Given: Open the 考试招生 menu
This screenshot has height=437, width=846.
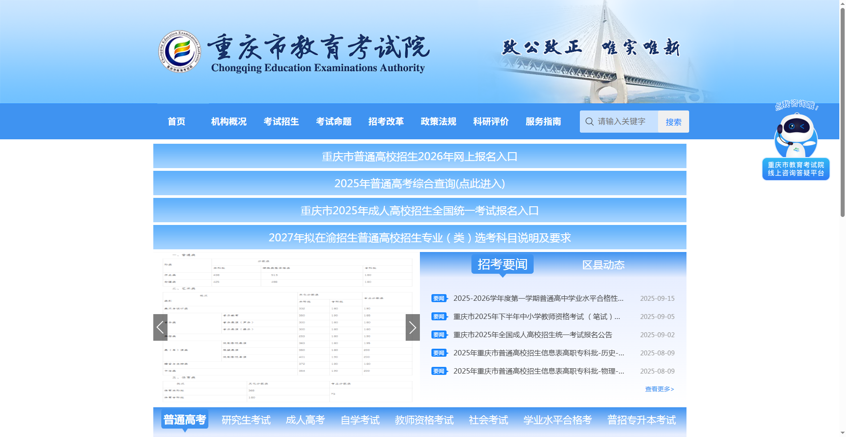Looking at the screenshot, I should click(281, 122).
